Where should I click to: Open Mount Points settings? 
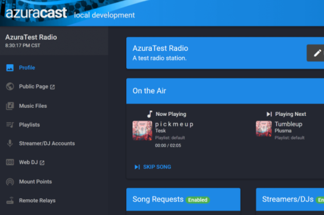pos(35,181)
